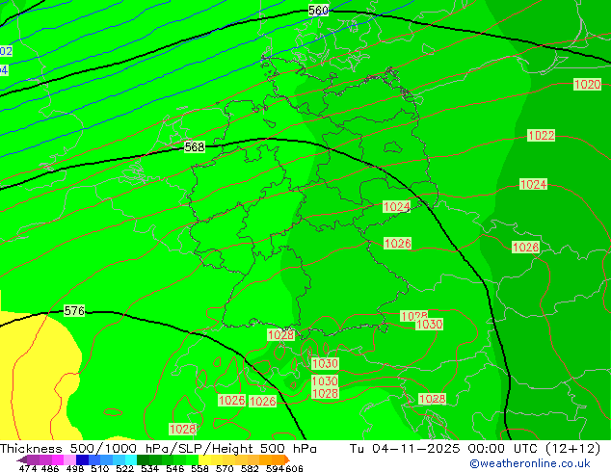The width and height of the screenshot is (611, 472).
Task: Click the 1022 isobar pressure label
Action: (541, 135)
